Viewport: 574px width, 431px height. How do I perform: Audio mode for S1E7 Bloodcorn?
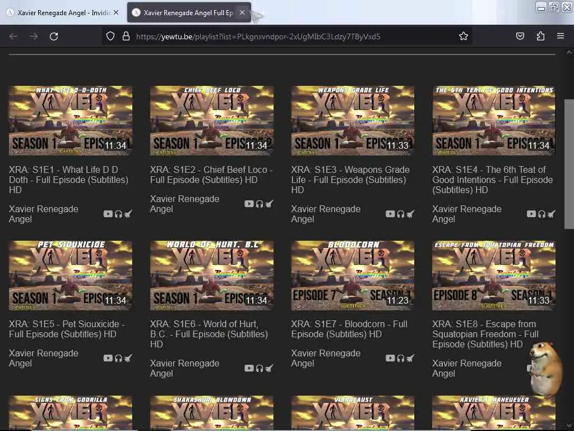pos(400,359)
